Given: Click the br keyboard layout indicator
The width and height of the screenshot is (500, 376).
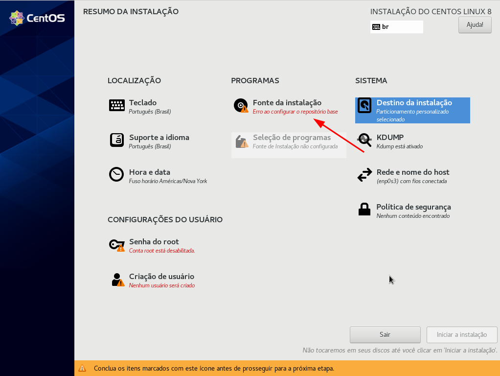Looking at the screenshot, I should click(397, 27).
